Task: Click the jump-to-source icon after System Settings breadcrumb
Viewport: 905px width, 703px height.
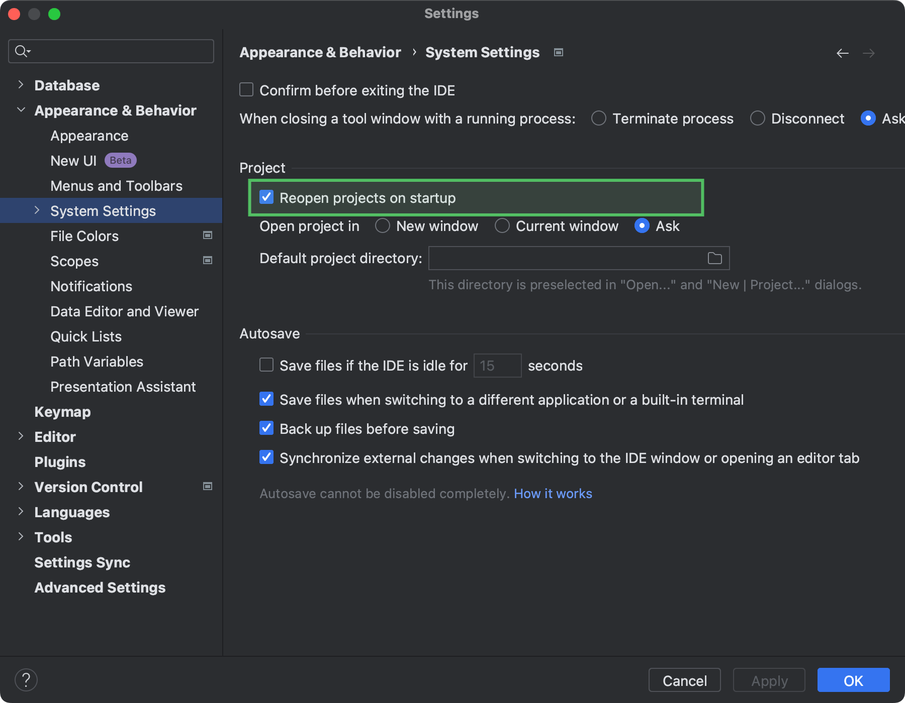Action: 558,52
